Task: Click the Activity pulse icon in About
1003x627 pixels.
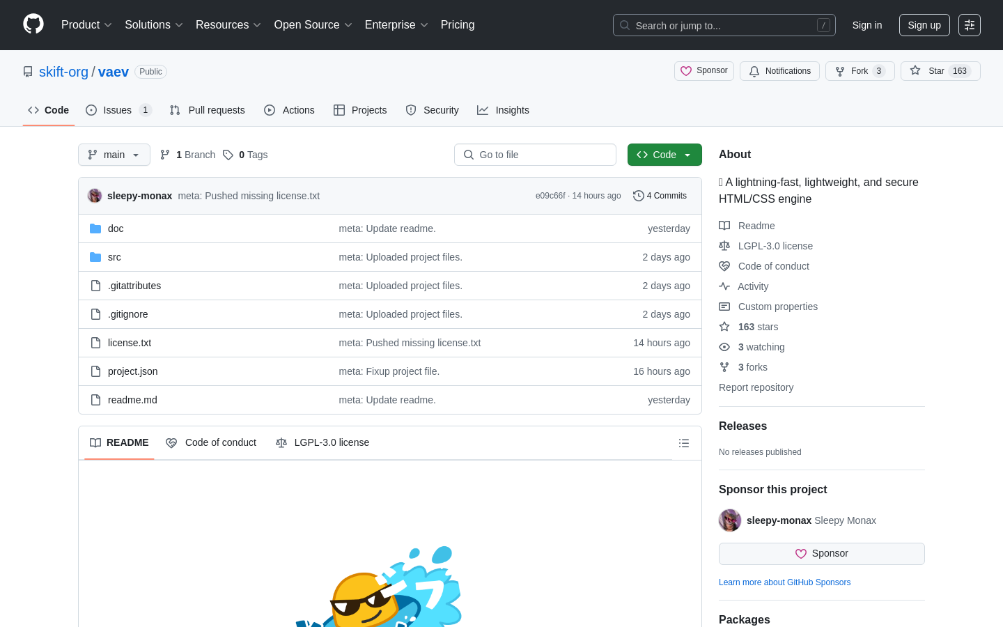Action: (724, 286)
